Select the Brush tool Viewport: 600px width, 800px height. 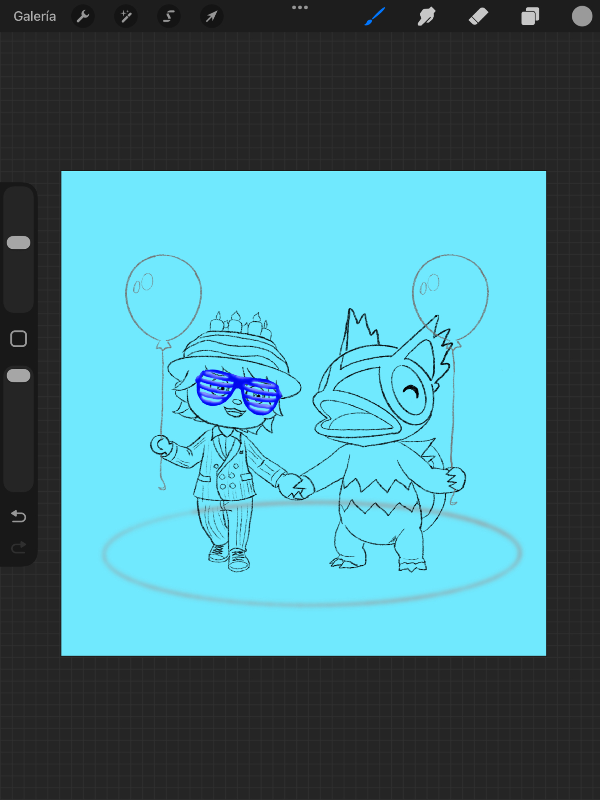coord(375,16)
